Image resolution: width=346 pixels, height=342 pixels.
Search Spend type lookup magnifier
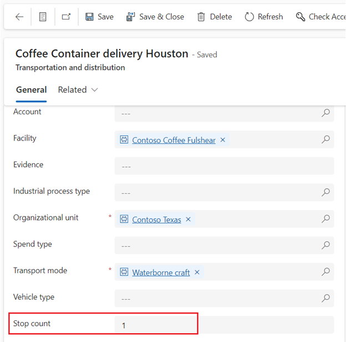[x=325, y=245]
